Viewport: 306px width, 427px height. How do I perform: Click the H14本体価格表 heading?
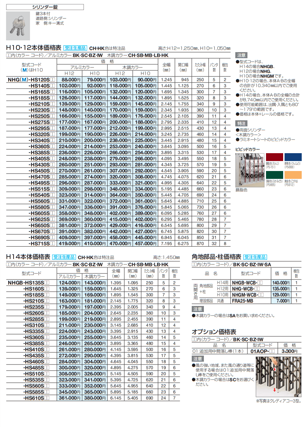coord(28,257)
